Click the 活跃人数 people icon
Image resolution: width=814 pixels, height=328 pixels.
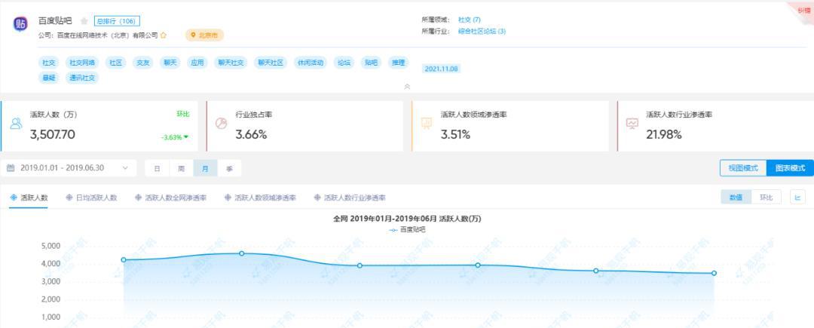tap(16, 124)
